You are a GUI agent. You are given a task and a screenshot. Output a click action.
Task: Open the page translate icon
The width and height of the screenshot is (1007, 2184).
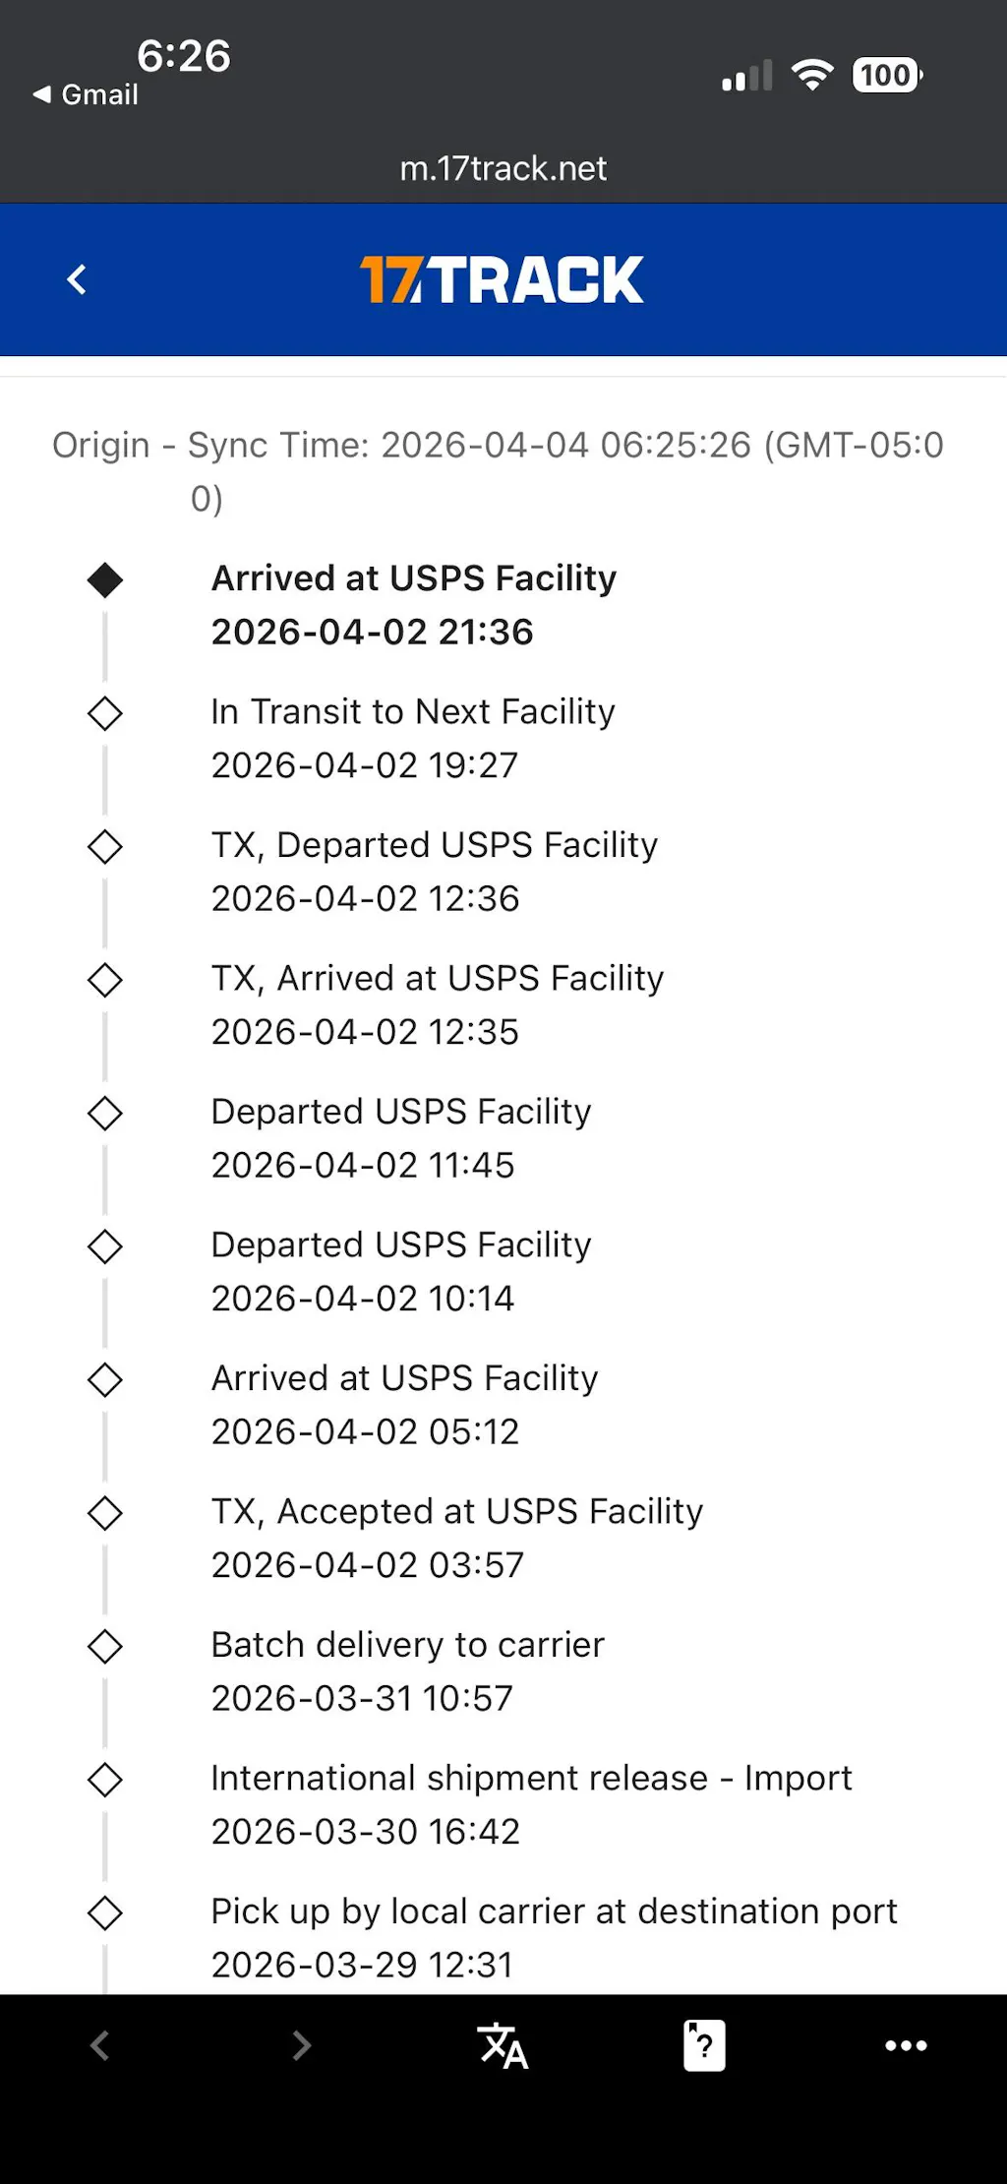click(x=503, y=2046)
